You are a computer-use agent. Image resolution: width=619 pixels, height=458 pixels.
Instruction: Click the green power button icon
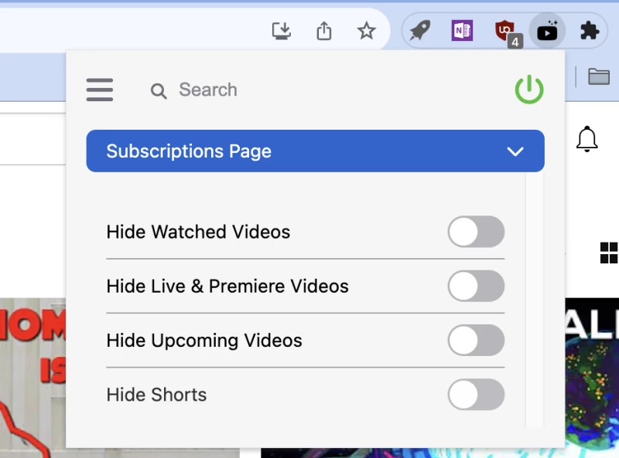coord(529,90)
